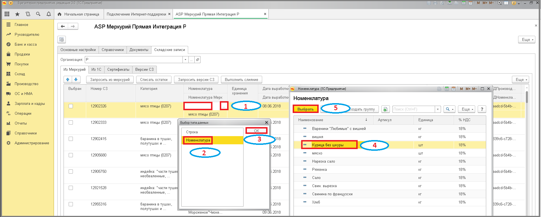Open calculator in Номенклатура window title bar
The height and width of the screenshot is (217, 541).
447,88
